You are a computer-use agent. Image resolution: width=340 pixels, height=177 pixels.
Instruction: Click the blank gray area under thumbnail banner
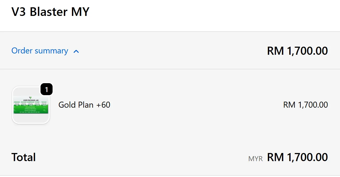pos(31,118)
